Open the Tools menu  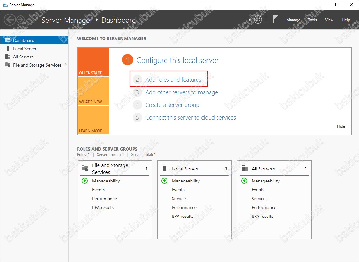click(x=312, y=20)
